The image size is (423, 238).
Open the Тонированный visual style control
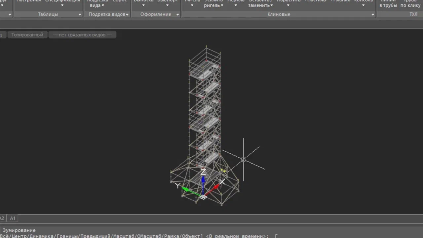pos(27,35)
